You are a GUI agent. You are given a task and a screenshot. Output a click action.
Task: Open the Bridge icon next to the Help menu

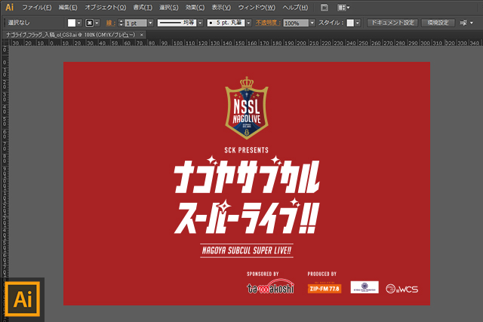(x=324, y=7)
